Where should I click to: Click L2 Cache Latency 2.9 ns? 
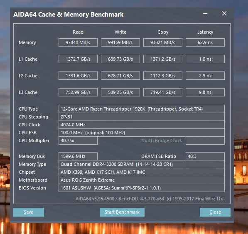point(205,76)
